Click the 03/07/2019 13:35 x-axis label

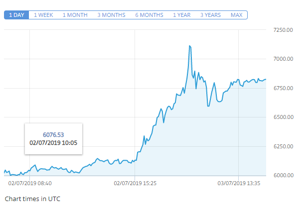point(239,183)
